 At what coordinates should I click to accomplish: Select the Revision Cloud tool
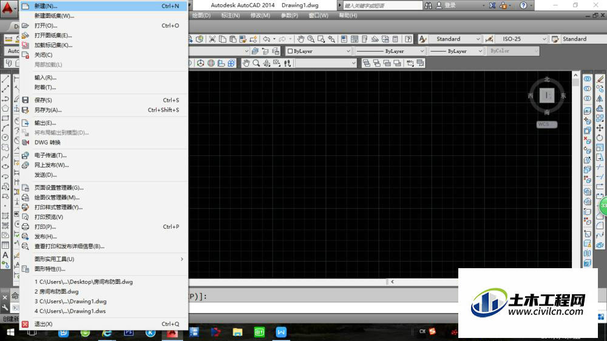point(5,147)
